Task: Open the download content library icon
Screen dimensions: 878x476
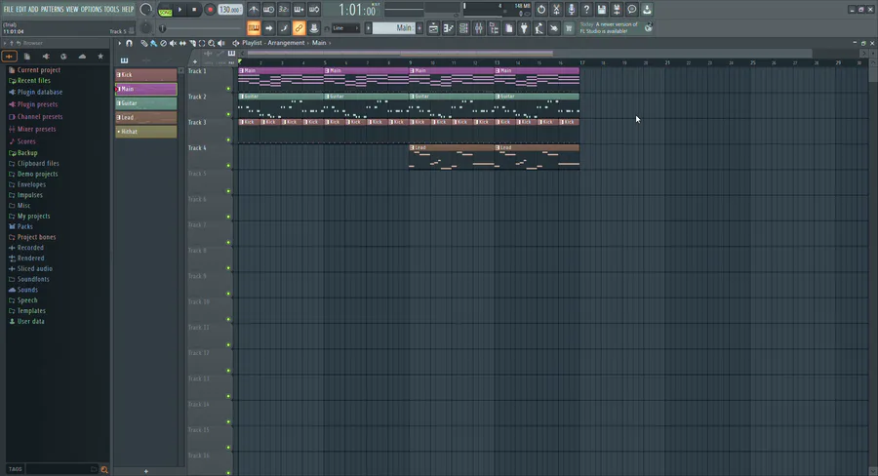Action: point(647,10)
